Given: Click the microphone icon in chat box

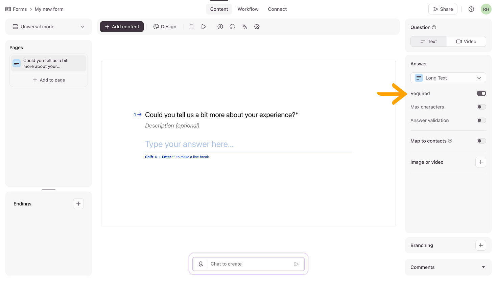Looking at the screenshot, I should pos(201,264).
